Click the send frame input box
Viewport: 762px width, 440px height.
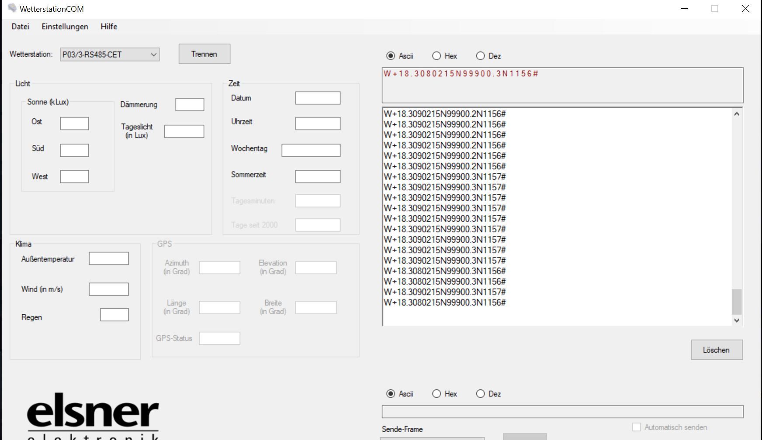[562, 412]
